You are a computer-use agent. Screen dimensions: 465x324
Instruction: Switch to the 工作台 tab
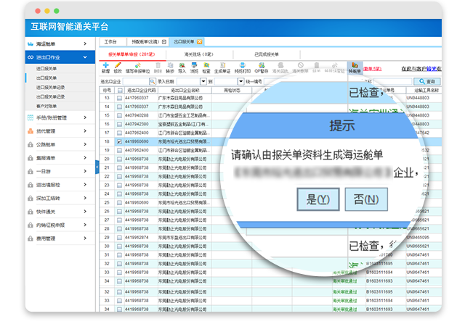coord(109,42)
